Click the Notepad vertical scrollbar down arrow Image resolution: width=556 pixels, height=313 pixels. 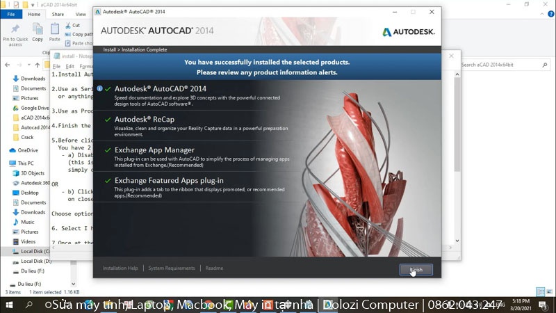pyautogui.click(x=457, y=241)
